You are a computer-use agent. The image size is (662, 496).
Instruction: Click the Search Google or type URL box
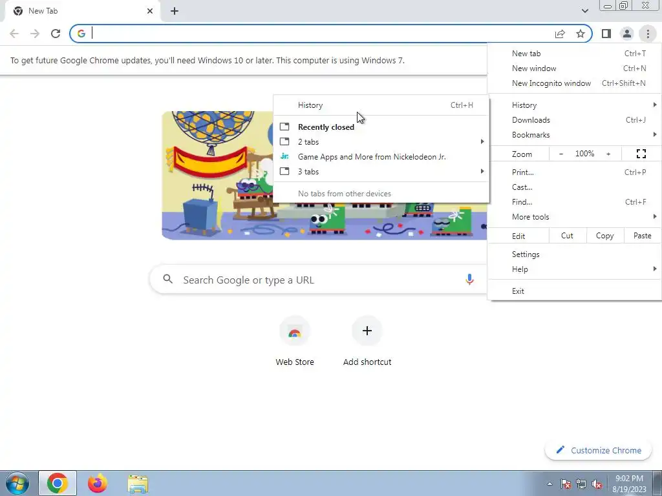(319, 279)
